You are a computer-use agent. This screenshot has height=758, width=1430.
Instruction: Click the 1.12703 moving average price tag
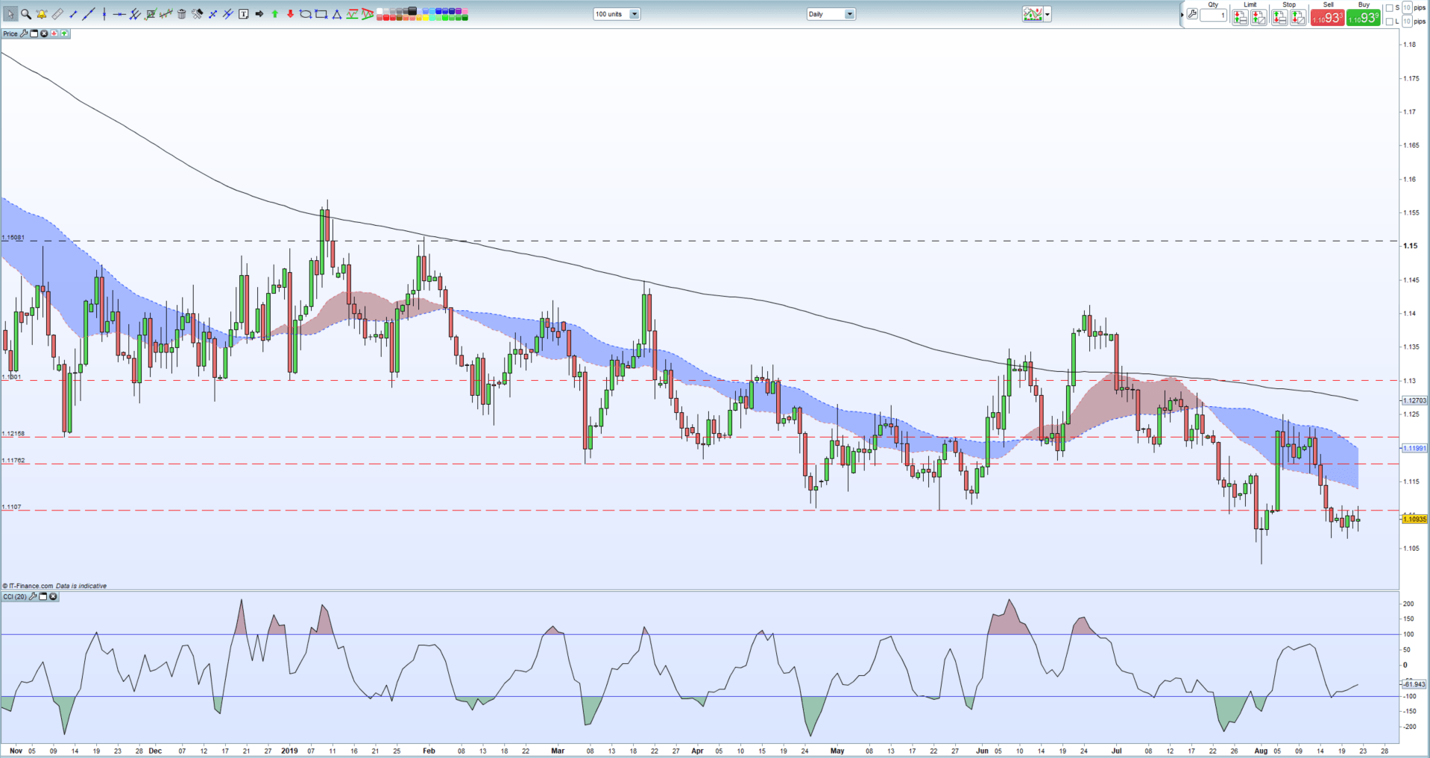click(x=1415, y=400)
